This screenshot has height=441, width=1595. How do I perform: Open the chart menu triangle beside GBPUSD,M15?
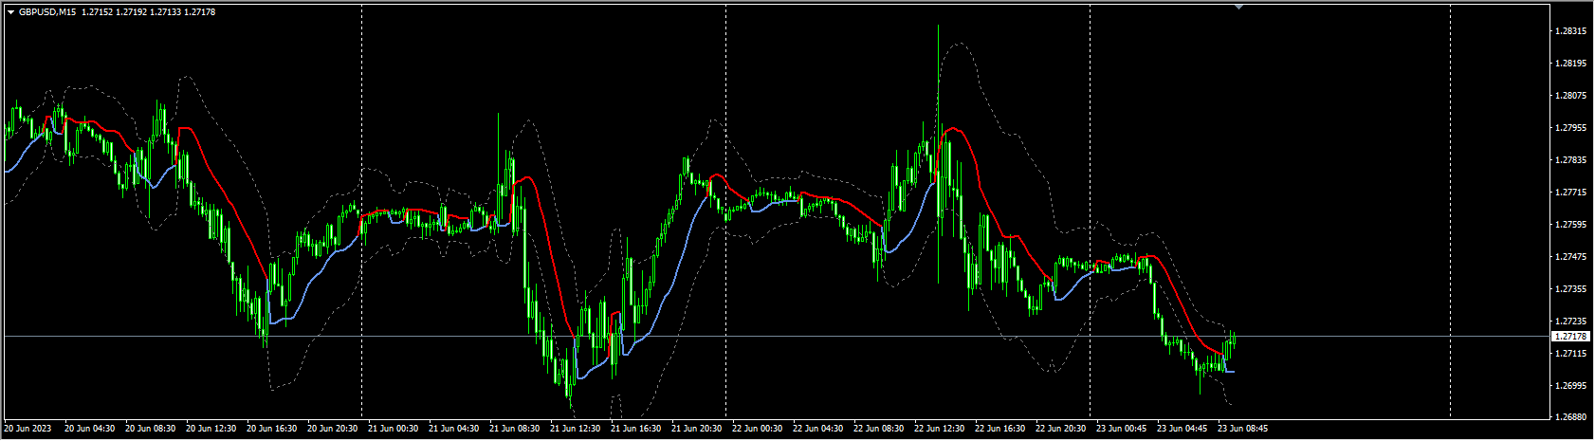point(10,12)
